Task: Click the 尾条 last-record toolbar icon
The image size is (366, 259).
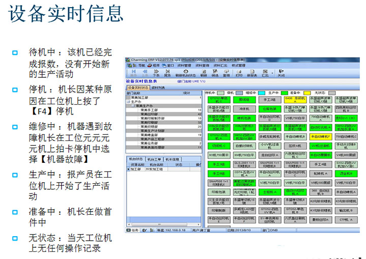Action: coord(167,73)
